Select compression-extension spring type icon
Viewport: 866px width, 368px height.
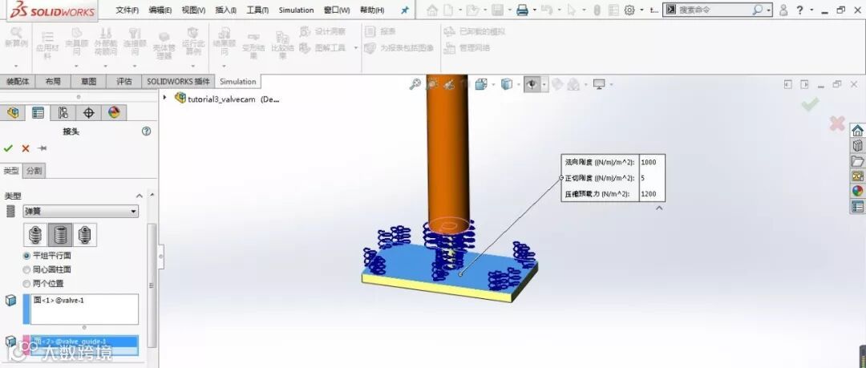(35, 235)
